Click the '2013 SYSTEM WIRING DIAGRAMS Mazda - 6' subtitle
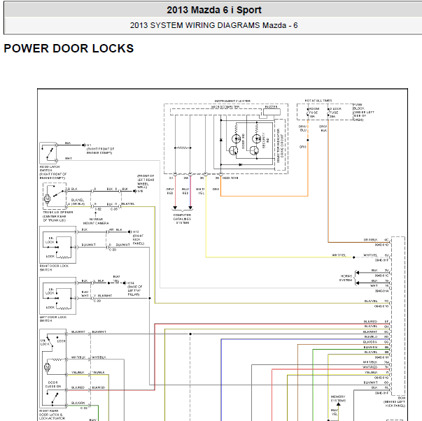 pyautogui.click(x=213, y=25)
